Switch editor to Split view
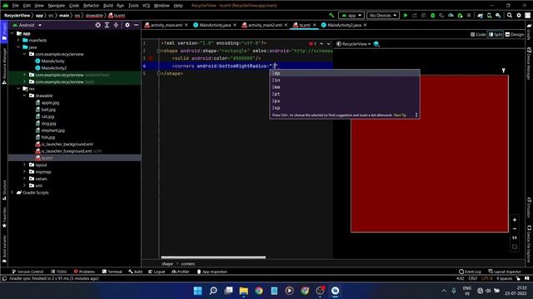The image size is (533, 299). tap(496, 35)
